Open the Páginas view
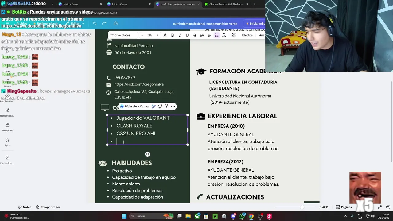The image size is (393, 221). [x=344, y=207]
